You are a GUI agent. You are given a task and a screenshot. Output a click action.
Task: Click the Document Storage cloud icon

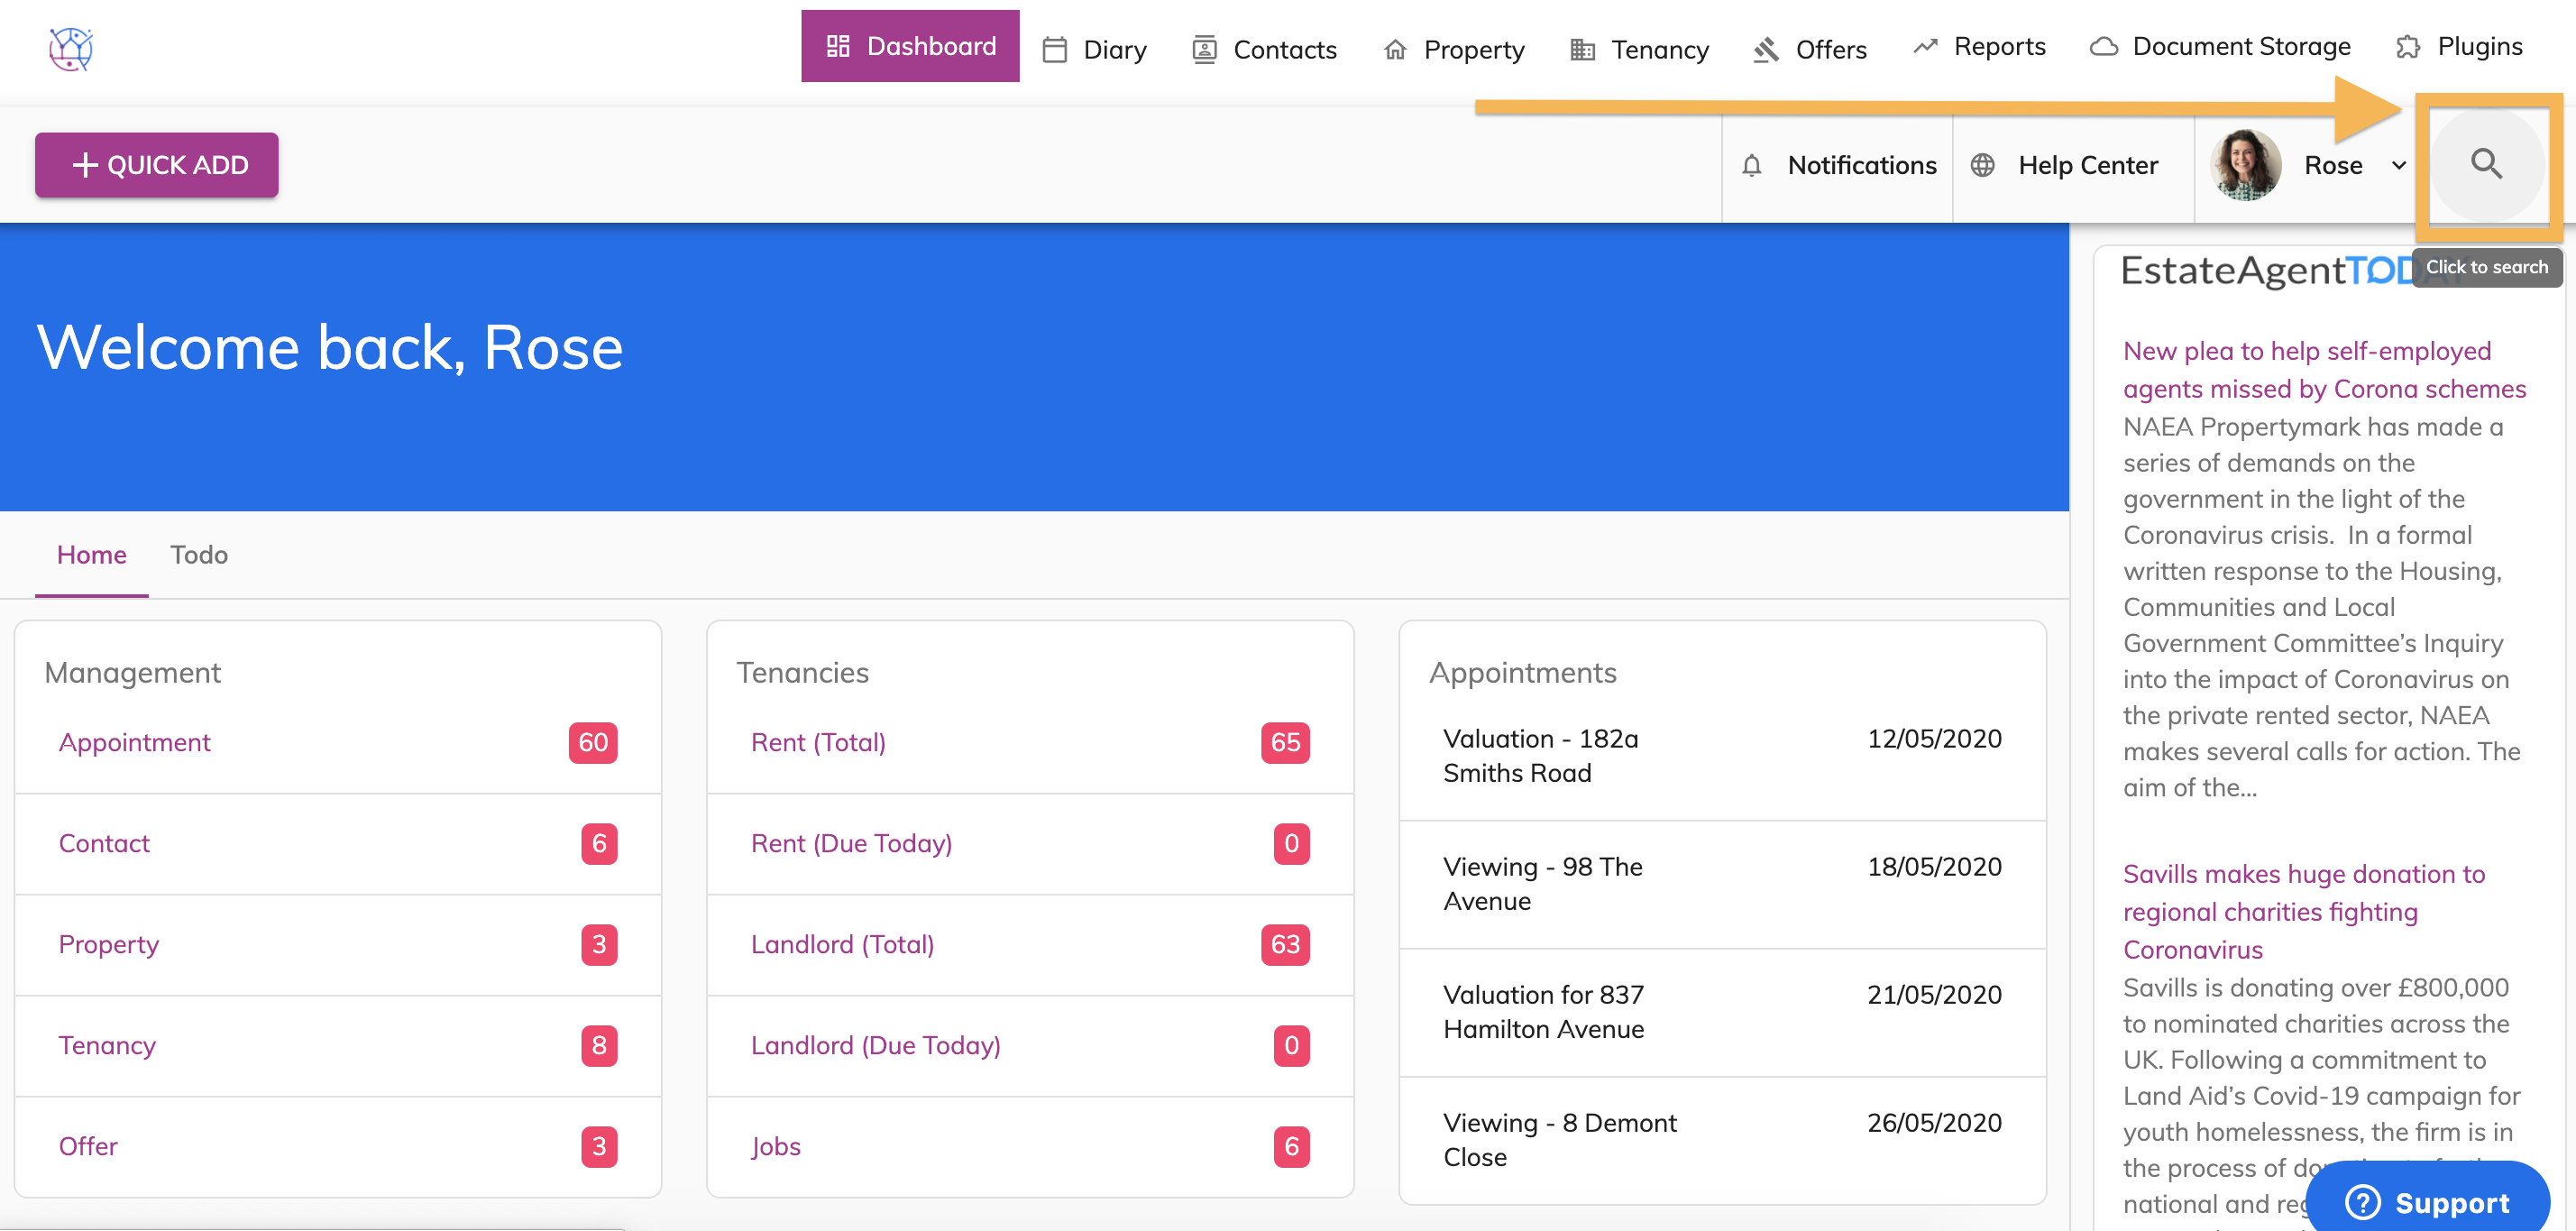pyautogui.click(x=2103, y=47)
